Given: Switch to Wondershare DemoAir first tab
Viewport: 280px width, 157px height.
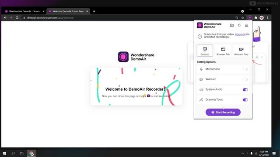Looking at the screenshot, I should [24, 11].
